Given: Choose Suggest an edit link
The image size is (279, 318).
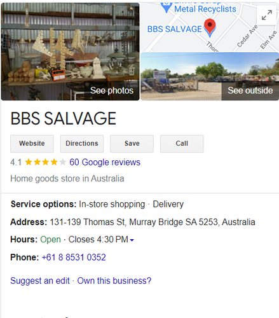Looking at the screenshot, I should coord(40,280).
